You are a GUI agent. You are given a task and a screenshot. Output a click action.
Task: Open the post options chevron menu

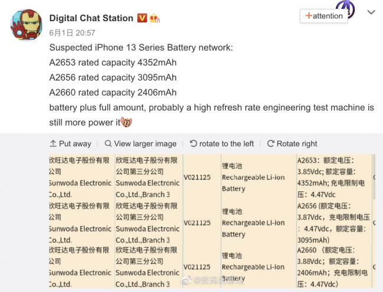371,12
